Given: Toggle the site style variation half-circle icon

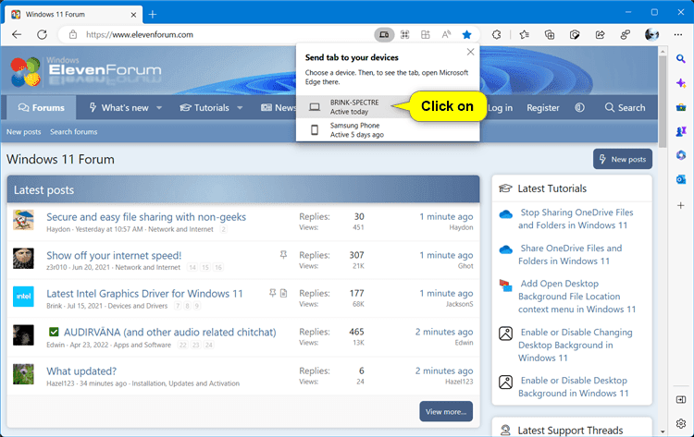Looking at the screenshot, I should coord(579,107).
